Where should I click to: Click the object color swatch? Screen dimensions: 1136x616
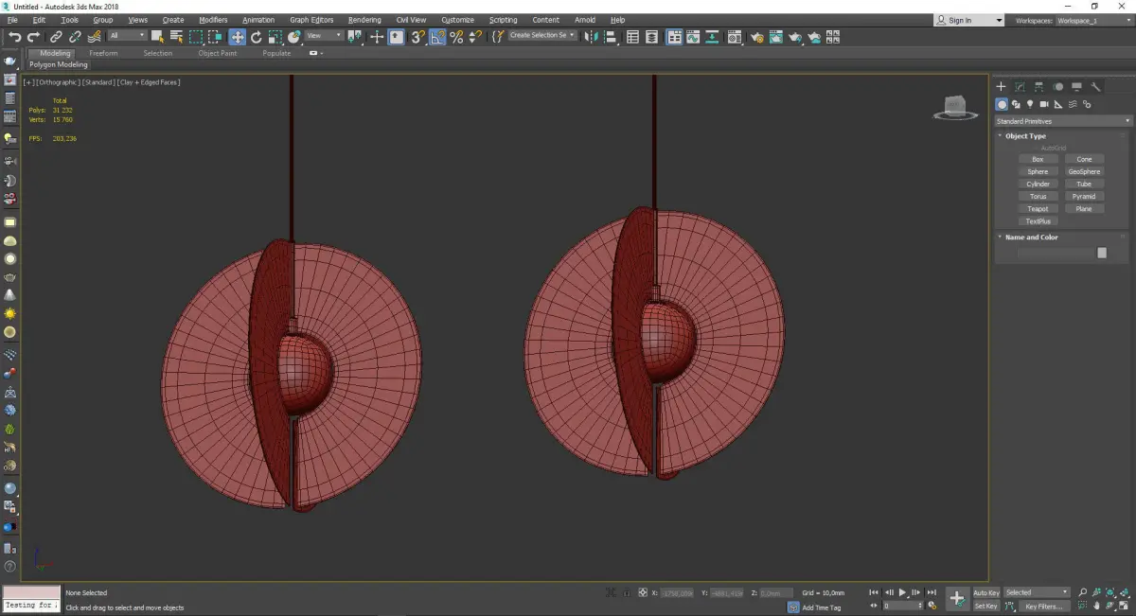1102,253
